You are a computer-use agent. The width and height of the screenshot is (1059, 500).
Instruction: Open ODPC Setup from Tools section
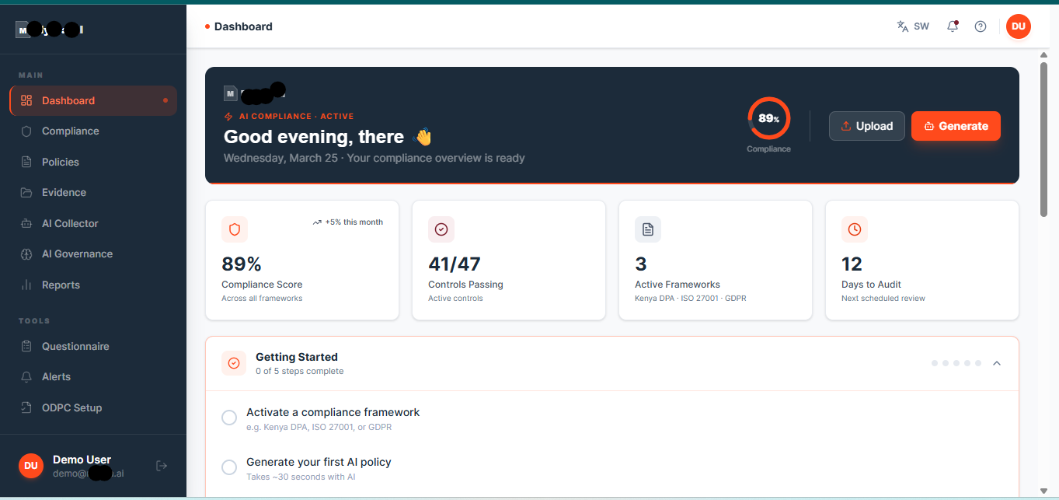tap(71, 407)
